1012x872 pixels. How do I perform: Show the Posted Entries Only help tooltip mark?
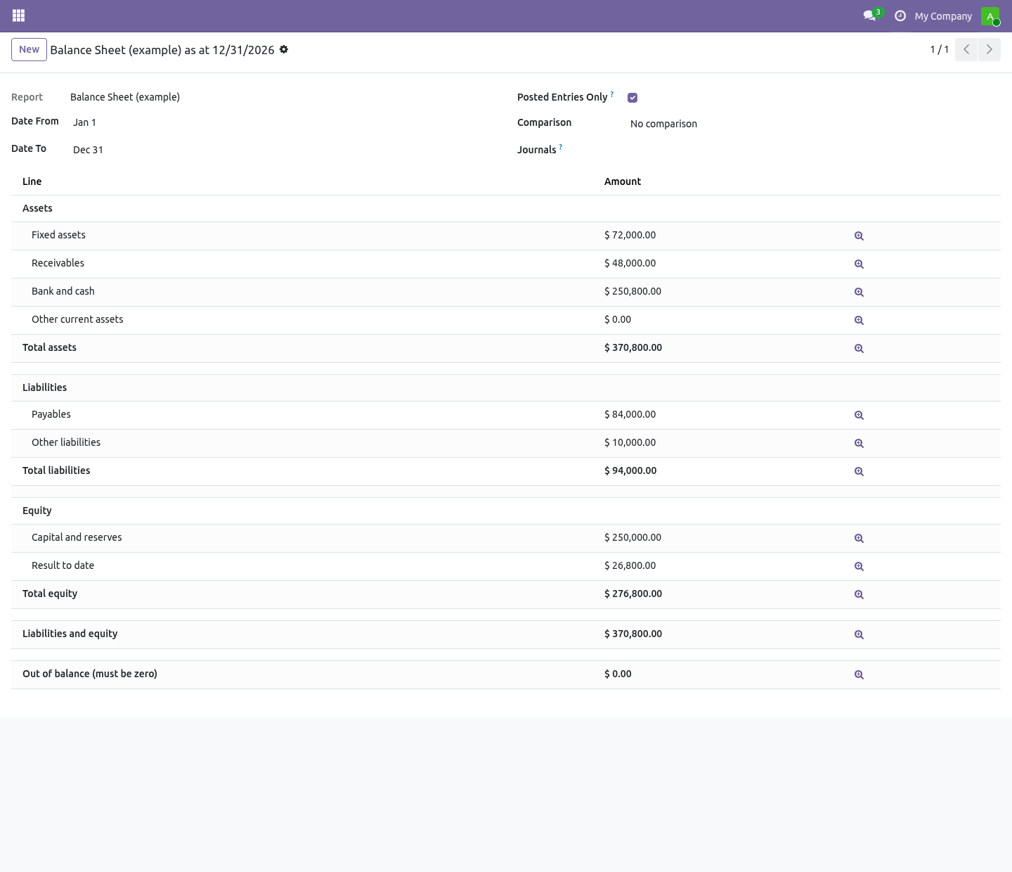pyautogui.click(x=611, y=94)
